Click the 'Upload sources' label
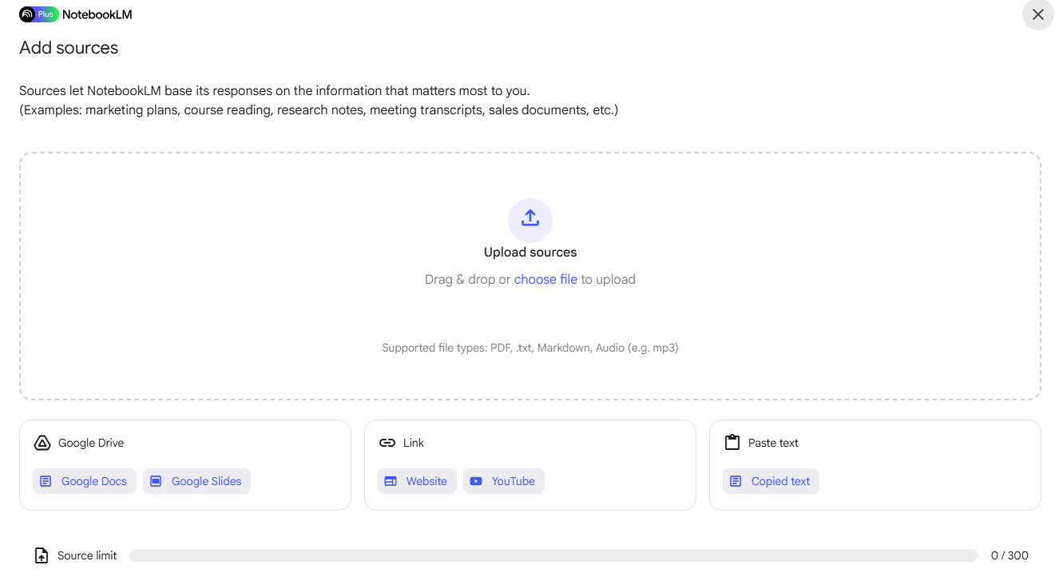This screenshot has height=581, width=1059. (x=530, y=253)
